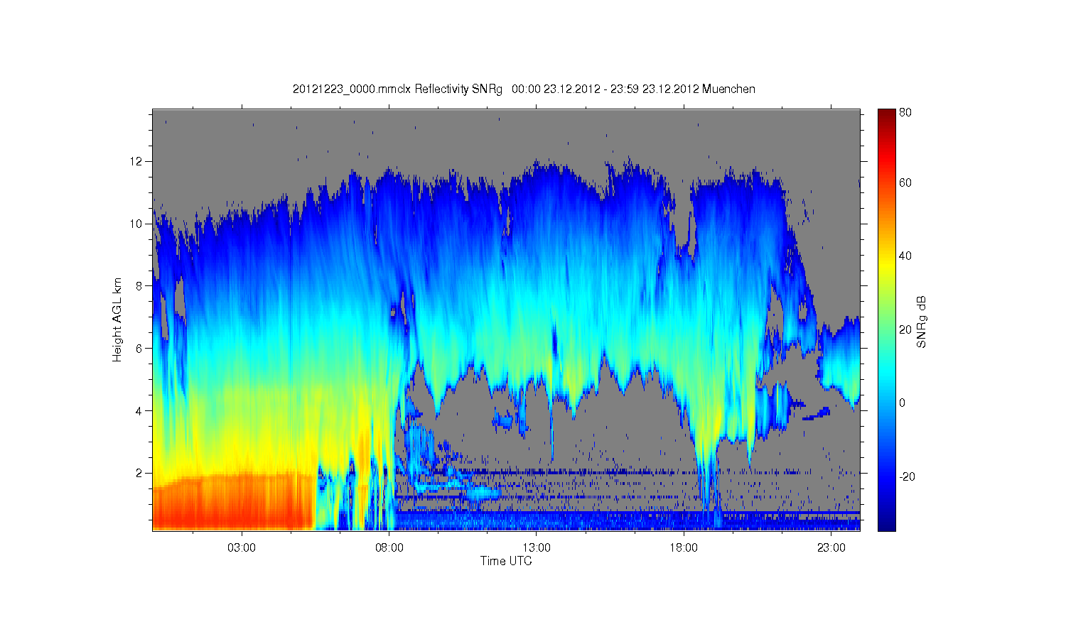The height and width of the screenshot is (639, 1066).
Task: Click the colorbar value label 0
Action: click(x=903, y=403)
